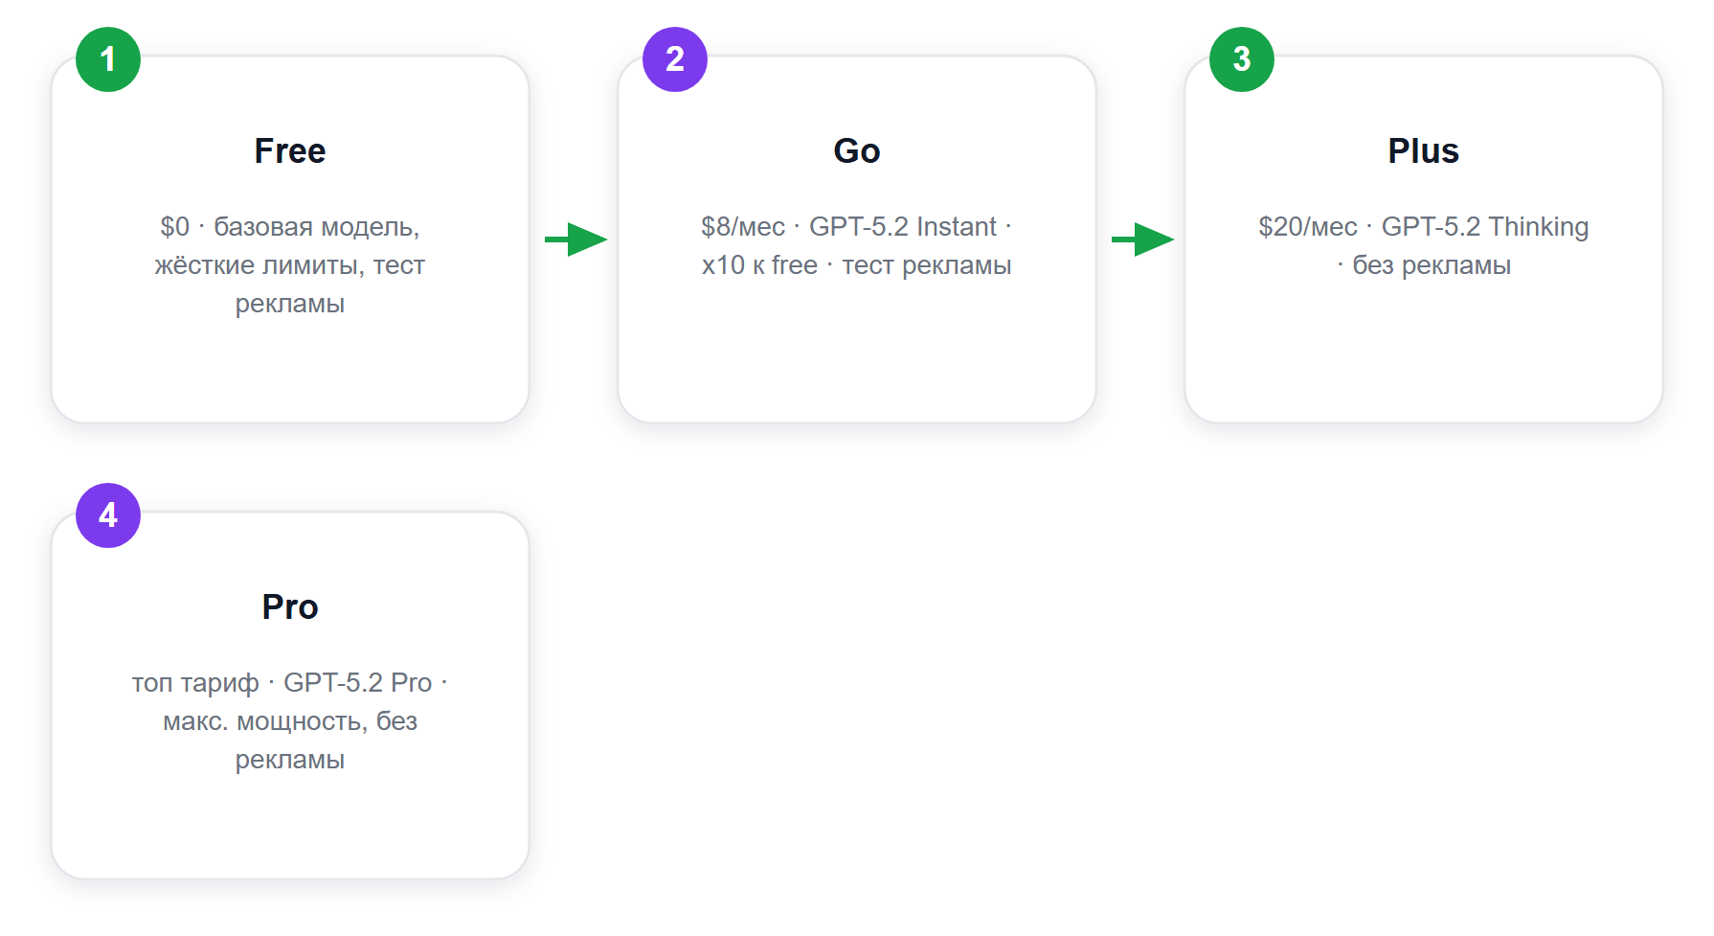Open the Free plan card
Screen dimensions: 1714x936
290,240
